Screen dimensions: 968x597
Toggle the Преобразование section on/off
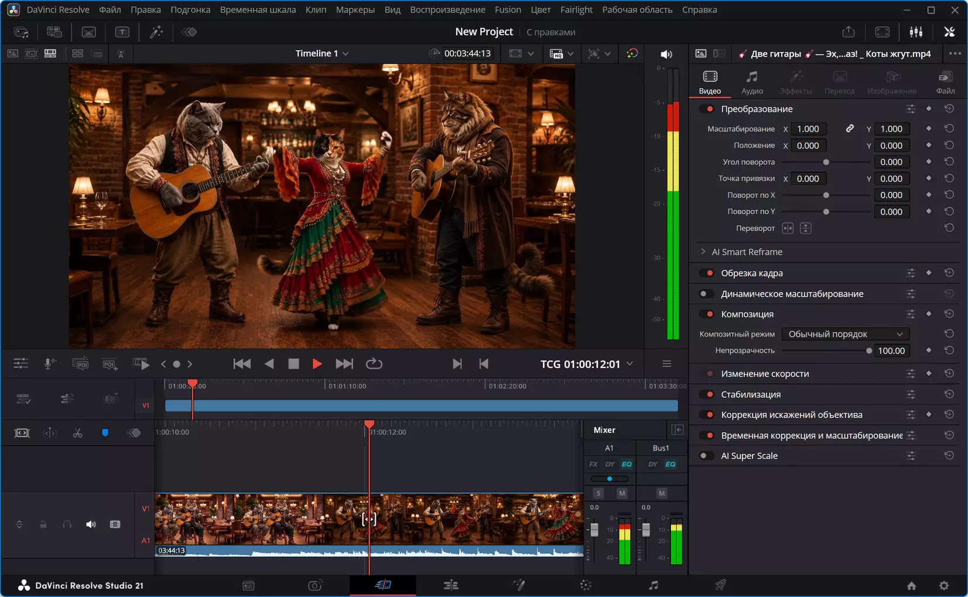pos(707,109)
